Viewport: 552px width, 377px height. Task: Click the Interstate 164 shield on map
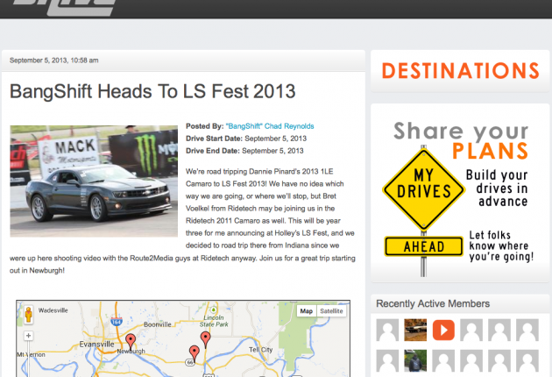pos(117,322)
